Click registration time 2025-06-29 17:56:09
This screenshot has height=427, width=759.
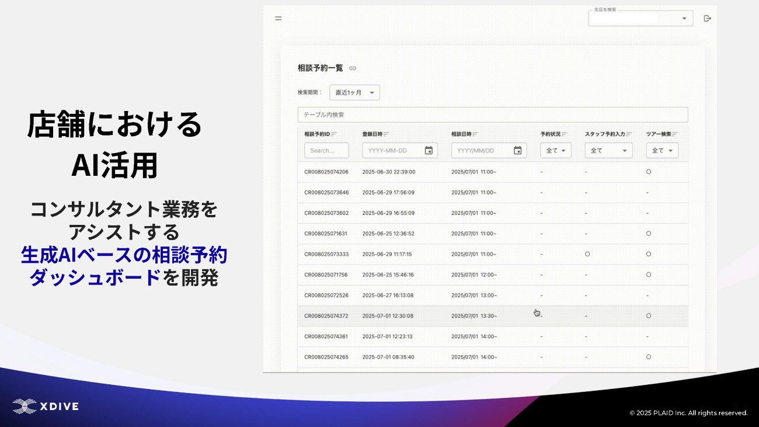[388, 192]
